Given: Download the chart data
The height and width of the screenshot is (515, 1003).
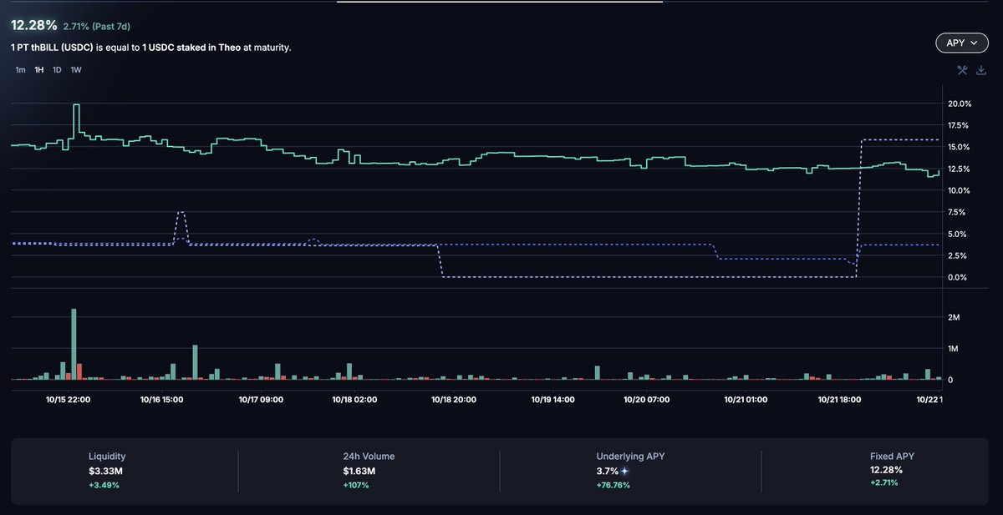Looking at the screenshot, I should click(x=980, y=70).
